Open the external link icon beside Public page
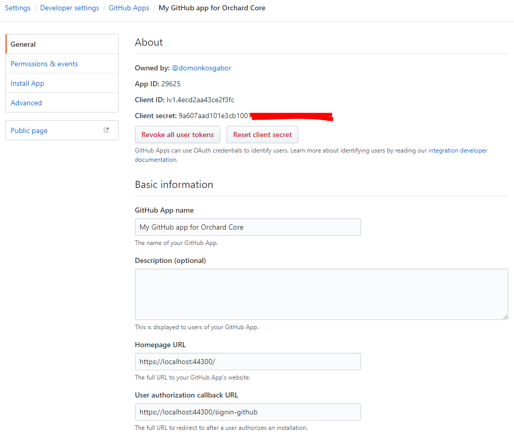The height and width of the screenshot is (435, 514). point(106,130)
